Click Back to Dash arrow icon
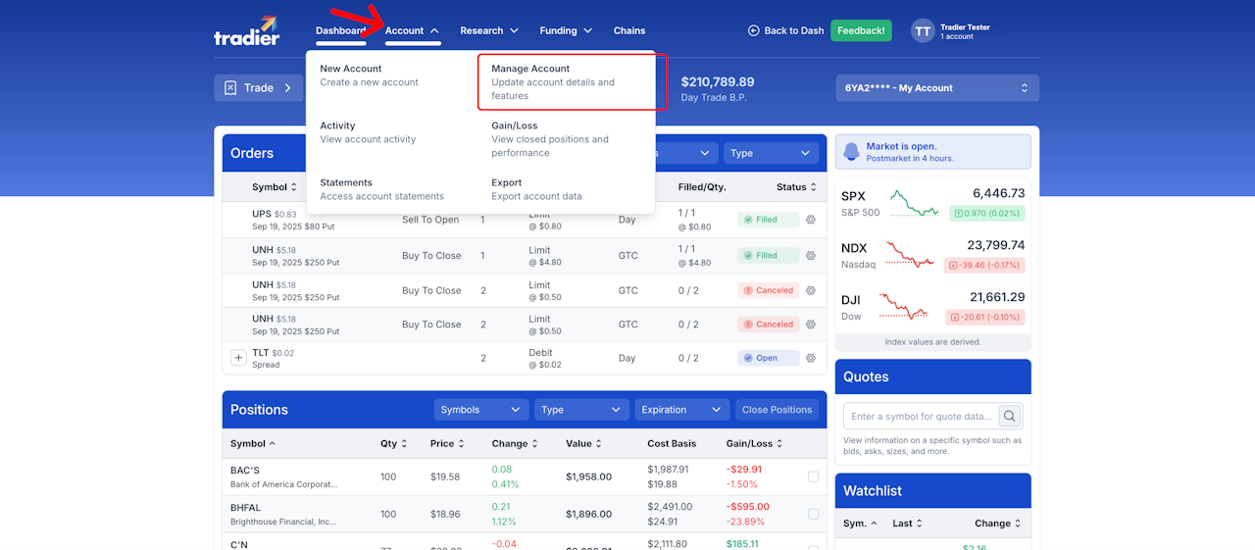This screenshot has height=550, width=1255. 754,30
